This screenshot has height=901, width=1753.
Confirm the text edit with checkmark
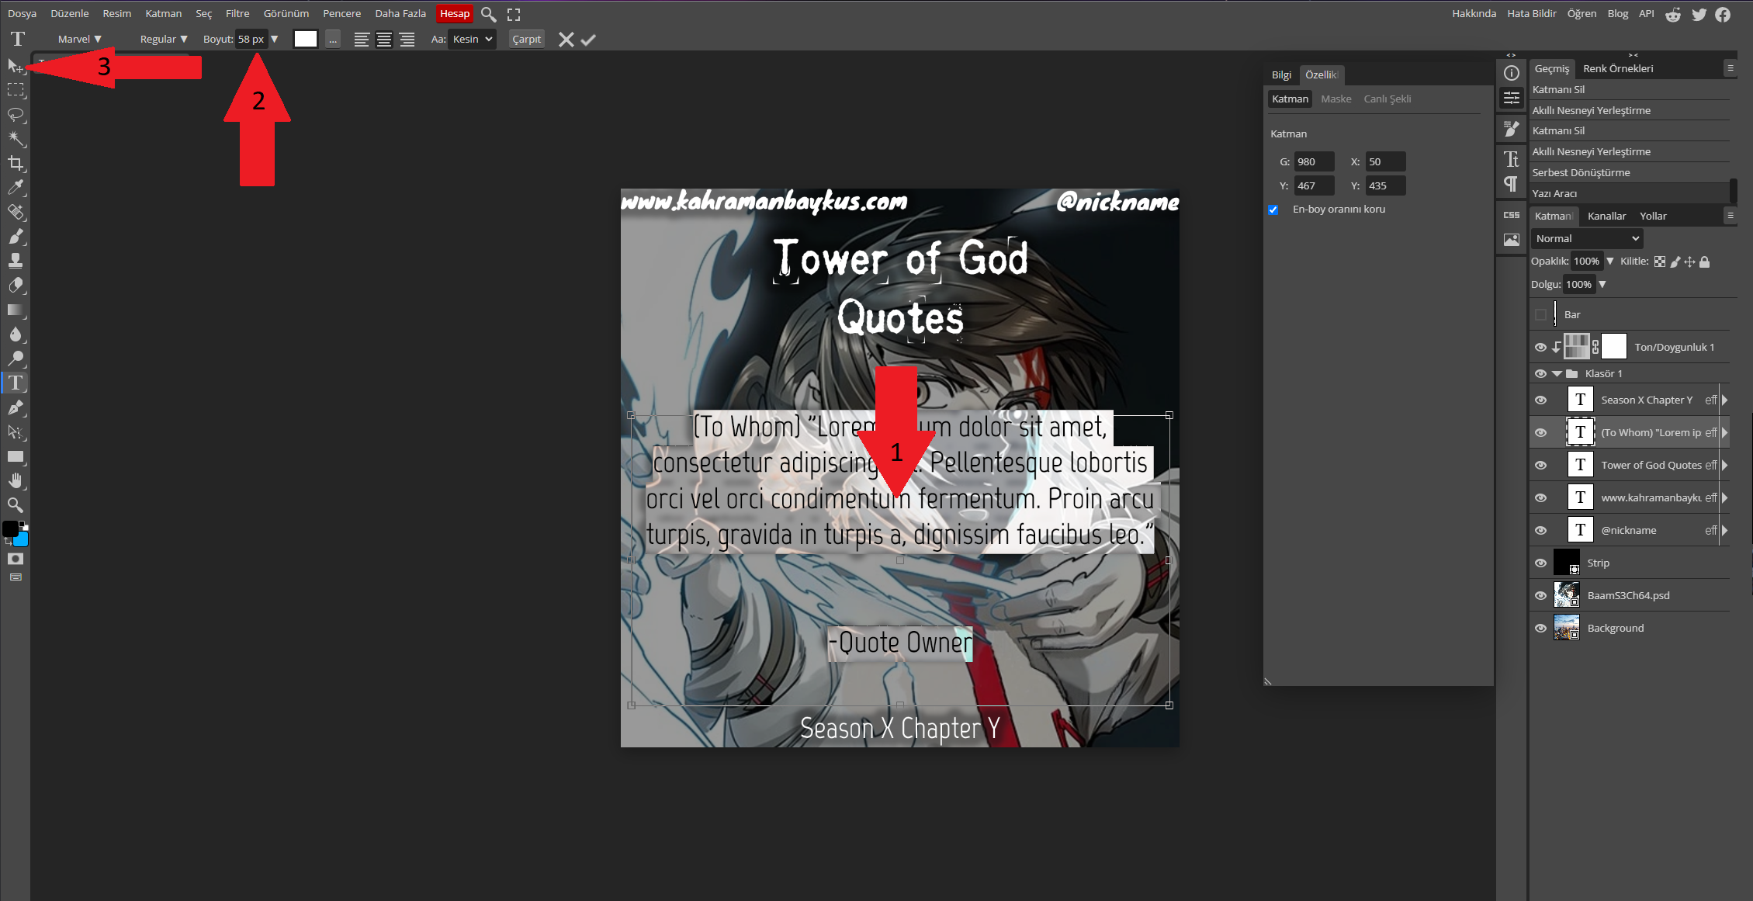[x=588, y=40]
